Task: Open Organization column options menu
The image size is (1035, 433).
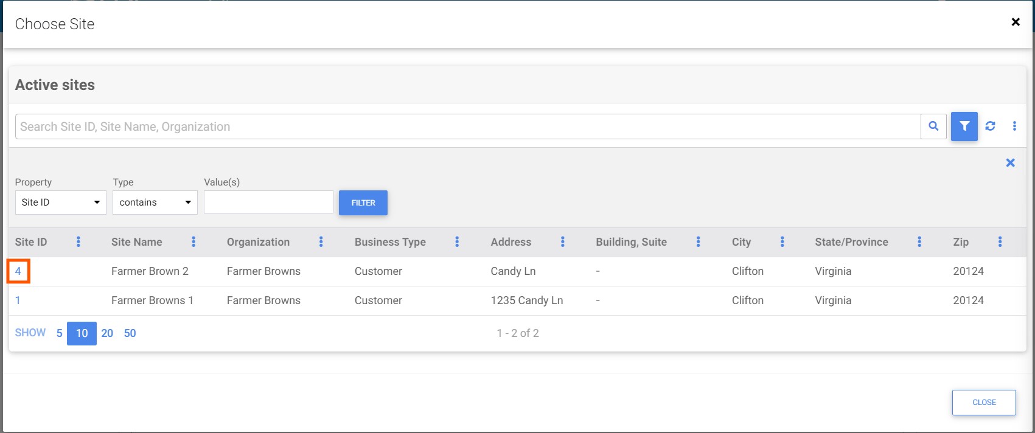Action: coord(321,242)
